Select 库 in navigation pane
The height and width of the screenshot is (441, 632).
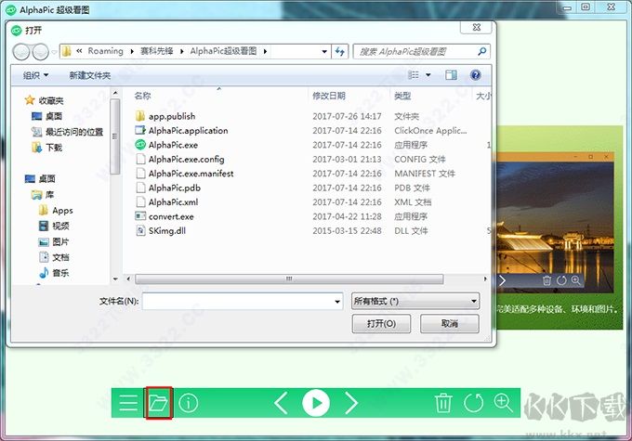tap(43, 195)
